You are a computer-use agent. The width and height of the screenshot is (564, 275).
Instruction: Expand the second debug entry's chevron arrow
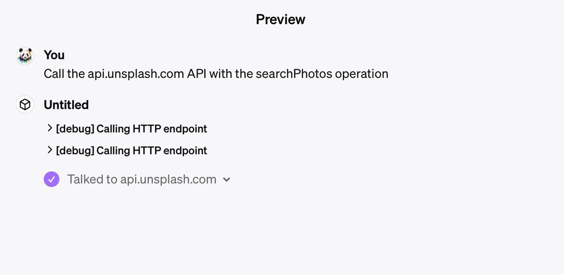coord(50,150)
